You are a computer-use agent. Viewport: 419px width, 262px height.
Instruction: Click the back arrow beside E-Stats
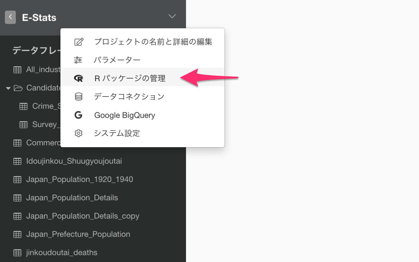pos(10,17)
